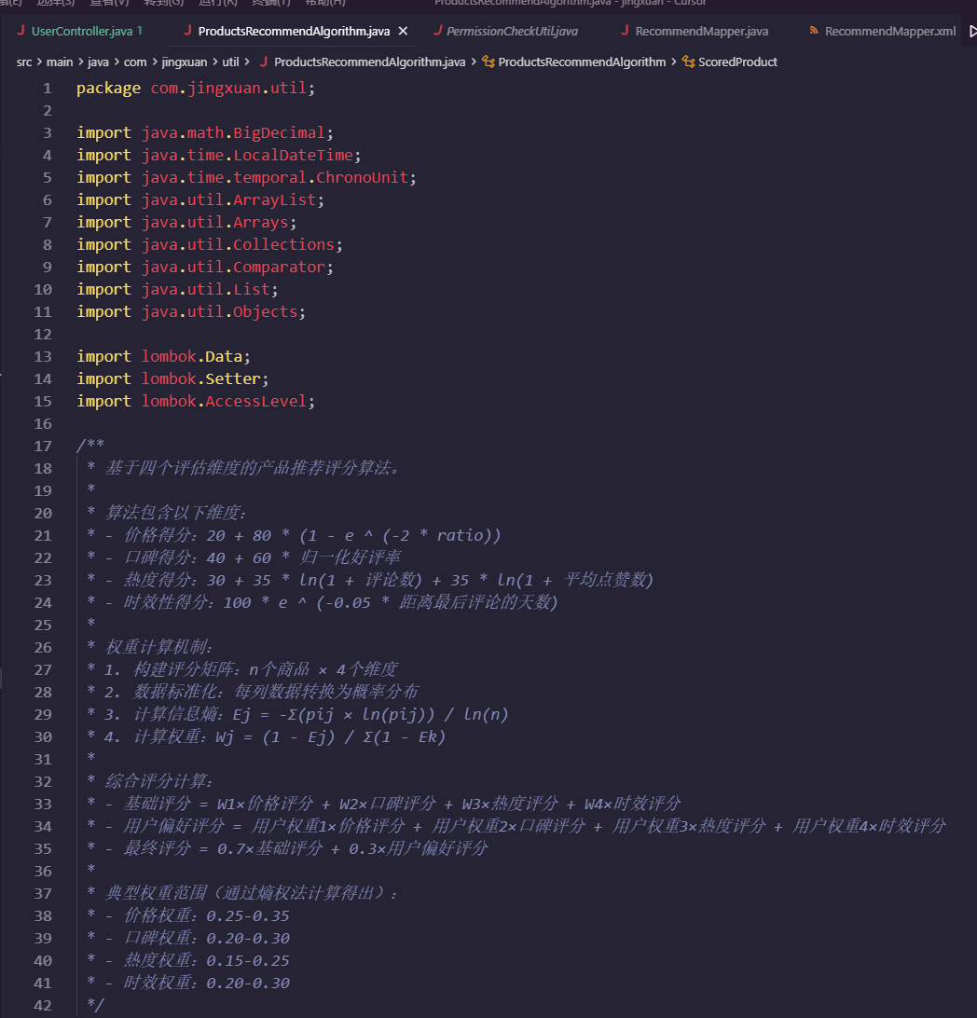This screenshot has height=1018, width=977.
Task: Click Java icon on PermissionCheckUtil.java tab
Action: 437,31
